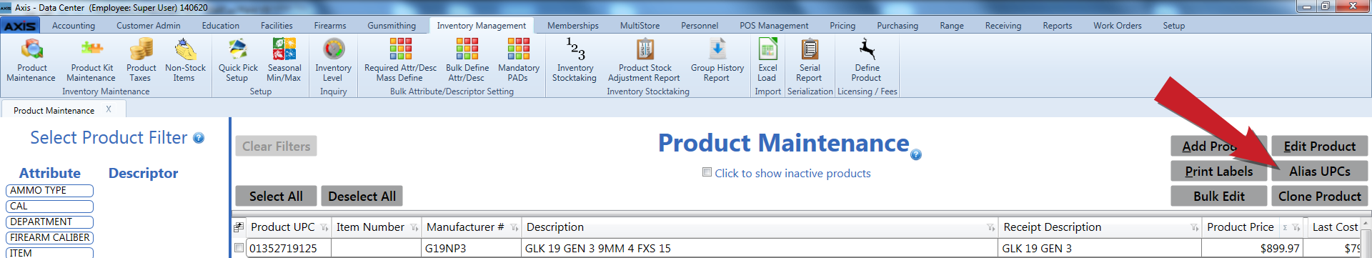Viewport: 1372px width, 258px height.
Task: Switch to Accounting ribbon tab
Action: [x=74, y=26]
